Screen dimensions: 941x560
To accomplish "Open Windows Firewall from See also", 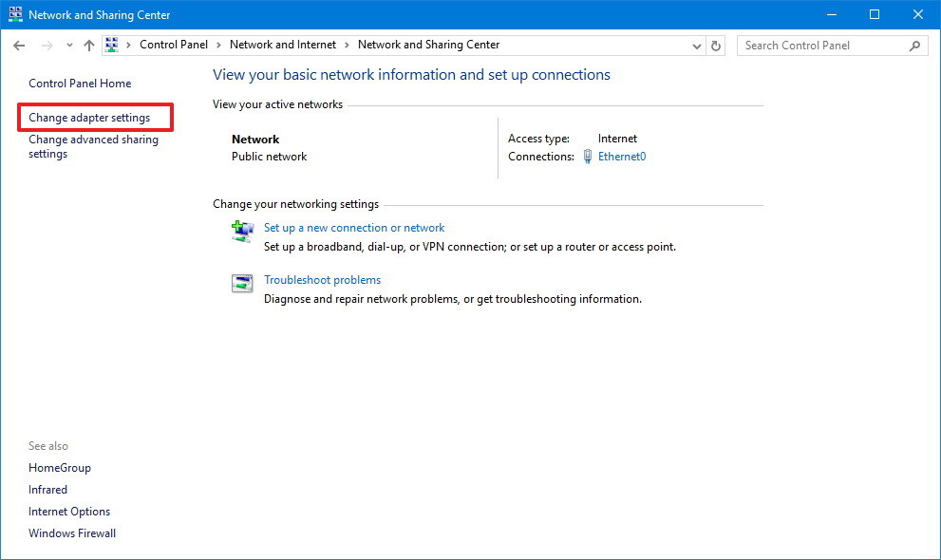I will pyautogui.click(x=72, y=532).
